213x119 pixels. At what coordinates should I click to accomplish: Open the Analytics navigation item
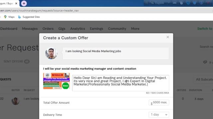(78, 29)
